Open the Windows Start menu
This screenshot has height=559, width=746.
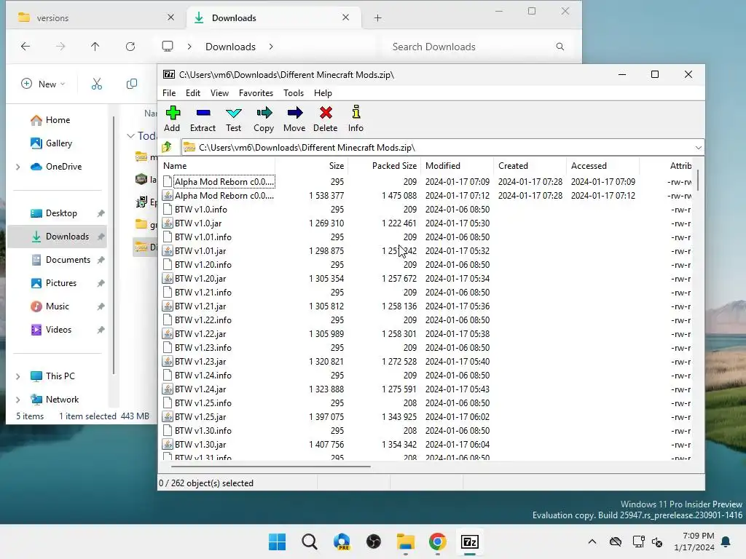[278, 542]
